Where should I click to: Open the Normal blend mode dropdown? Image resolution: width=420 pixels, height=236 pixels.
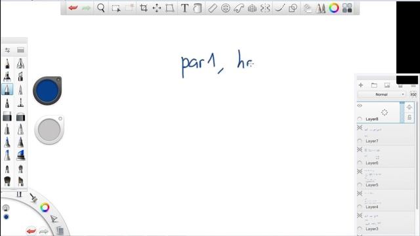click(x=381, y=94)
